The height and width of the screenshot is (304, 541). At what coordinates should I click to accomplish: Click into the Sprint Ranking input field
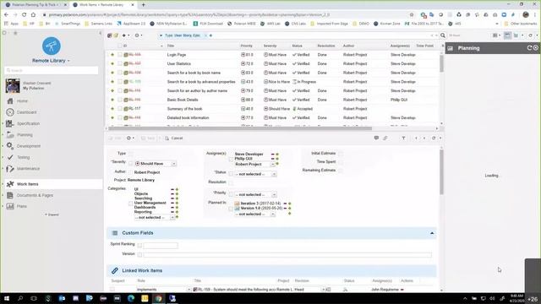(x=161, y=246)
